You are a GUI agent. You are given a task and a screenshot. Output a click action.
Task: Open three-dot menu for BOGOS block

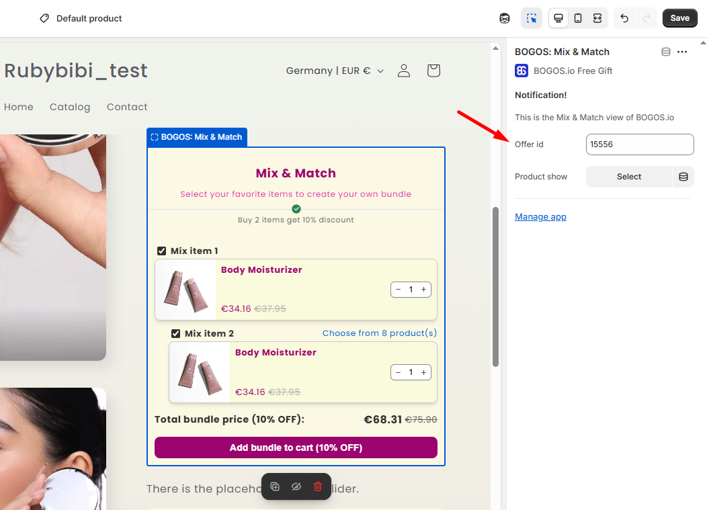point(682,52)
